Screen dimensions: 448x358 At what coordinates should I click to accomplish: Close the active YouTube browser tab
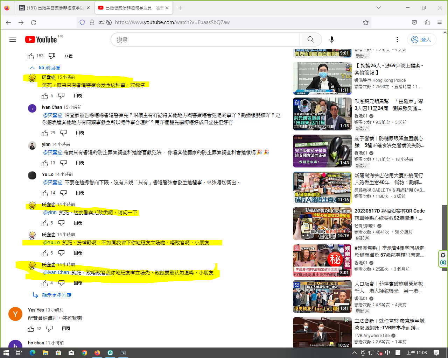[167, 8]
